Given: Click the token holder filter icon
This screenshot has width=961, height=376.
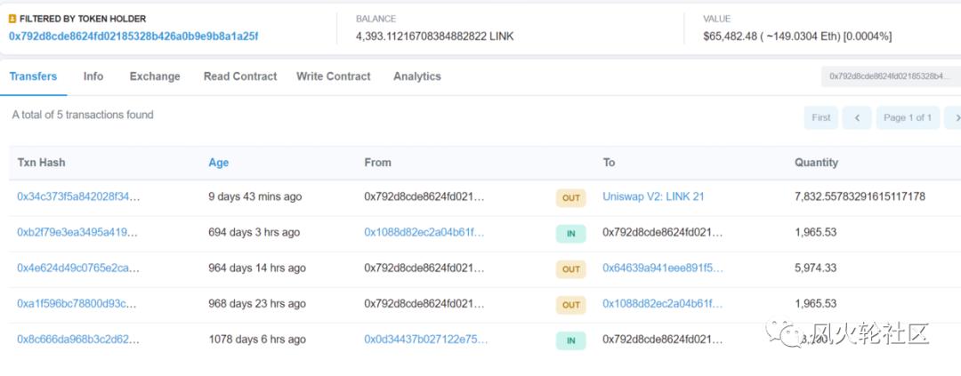Looking at the screenshot, I should click(12, 19).
